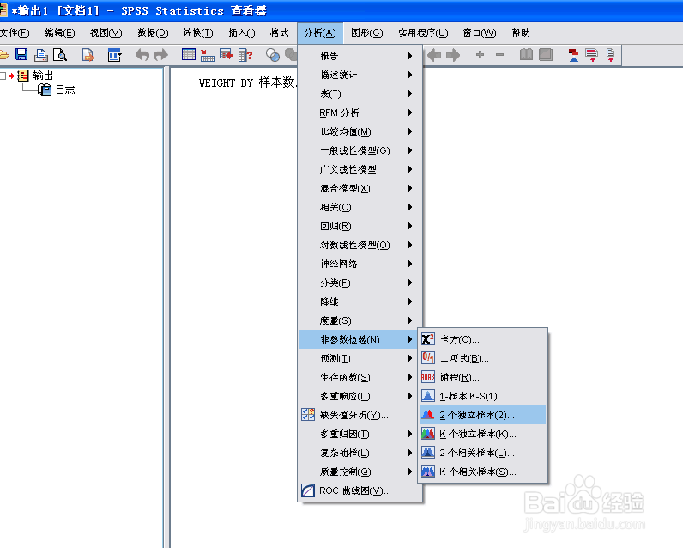The width and height of the screenshot is (683, 548).
Task: Expand the 描述统计 submenu
Action: click(x=360, y=75)
